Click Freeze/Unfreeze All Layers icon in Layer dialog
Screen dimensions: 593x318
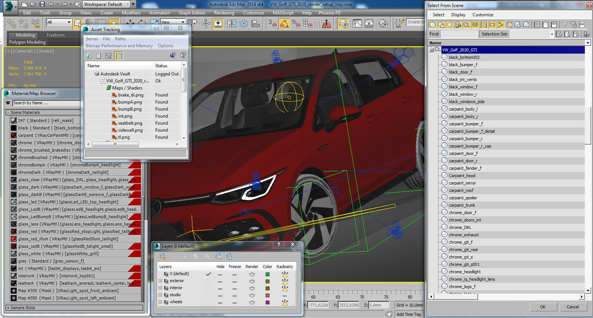(x=229, y=256)
